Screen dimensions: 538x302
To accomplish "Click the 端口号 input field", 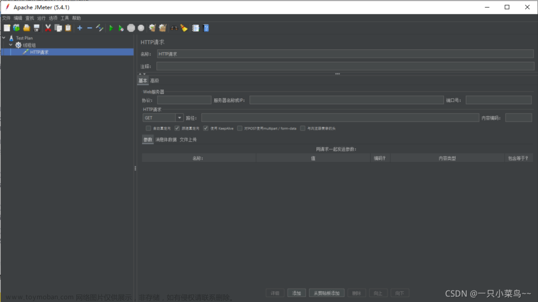I will (x=499, y=100).
